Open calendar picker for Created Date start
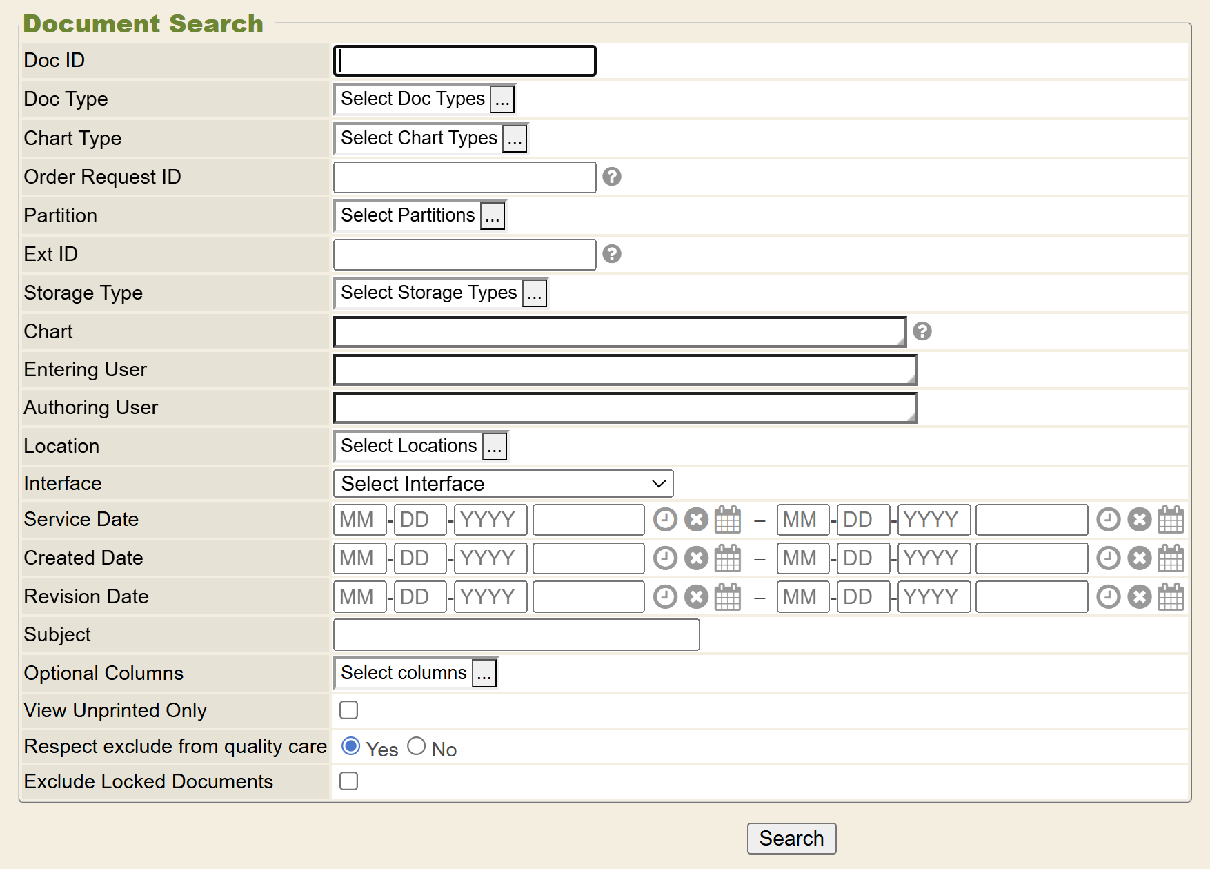The image size is (1210, 869). coord(727,558)
